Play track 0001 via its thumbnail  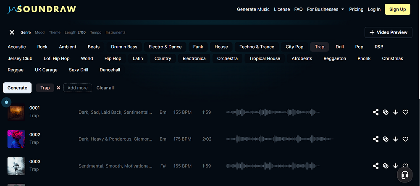(x=16, y=112)
